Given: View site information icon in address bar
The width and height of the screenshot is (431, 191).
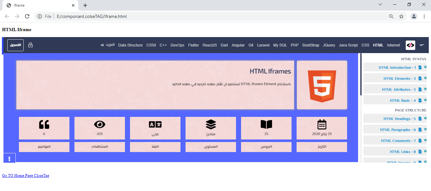Looking at the screenshot, I should (x=40, y=16).
